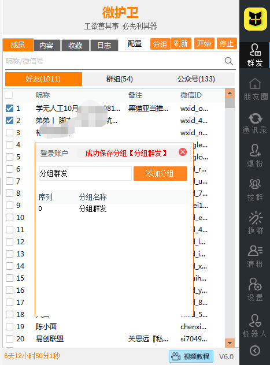Click the 昵称 column header
The width and height of the screenshot is (270, 365).
43,95
